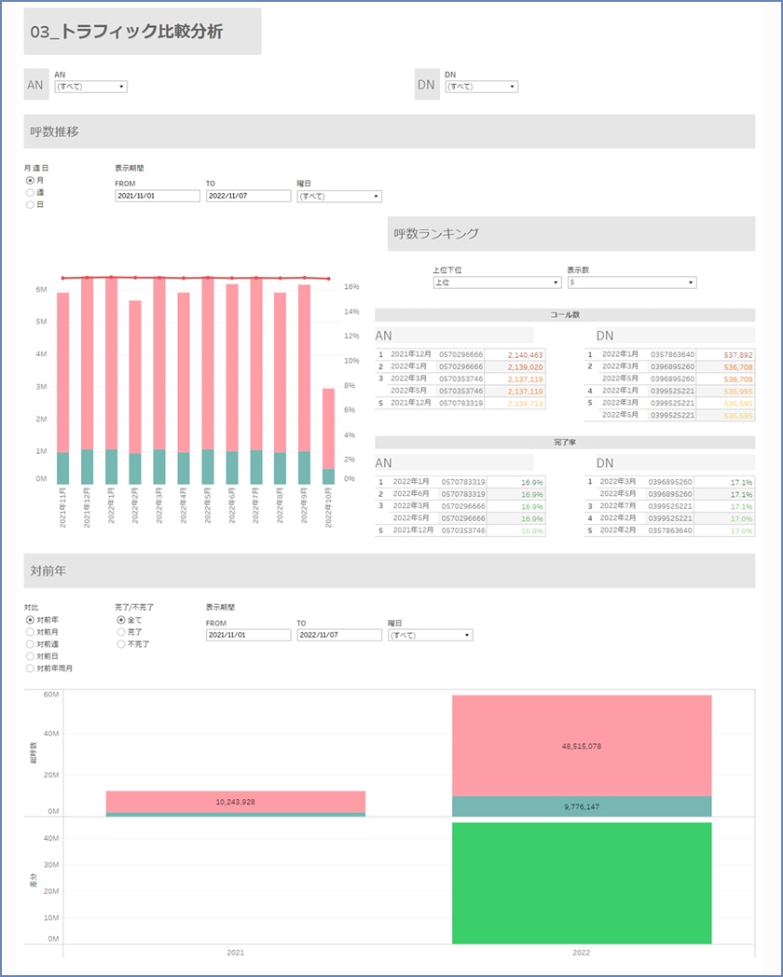Choose the 対前年 comparison option
The height and width of the screenshot is (977, 783).
[30, 620]
